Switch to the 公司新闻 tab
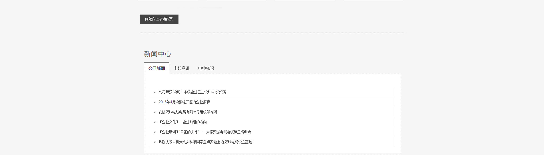The height and width of the screenshot is (155, 544). 156,68
